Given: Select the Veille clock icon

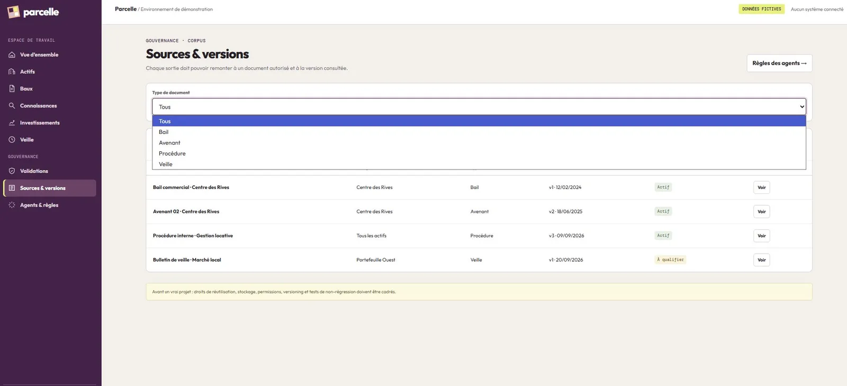Looking at the screenshot, I should (x=12, y=140).
